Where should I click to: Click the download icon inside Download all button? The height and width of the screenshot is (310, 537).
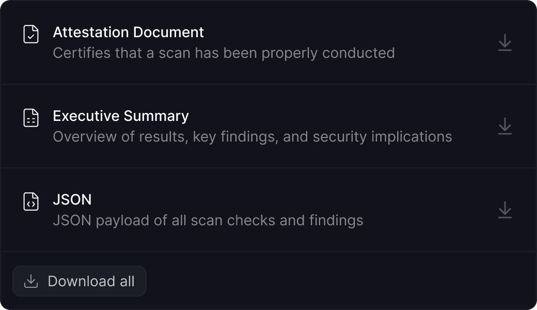tap(31, 281)
